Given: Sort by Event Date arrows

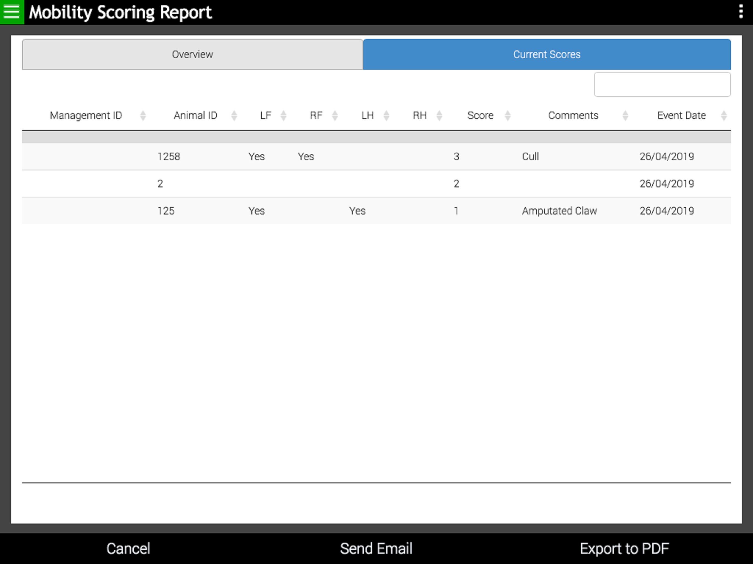Looking at the screenshot, I should [724, 116].
